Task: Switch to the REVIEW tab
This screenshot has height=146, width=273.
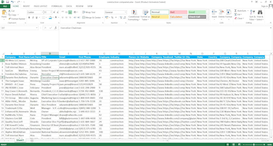Action: coord(79,6)
